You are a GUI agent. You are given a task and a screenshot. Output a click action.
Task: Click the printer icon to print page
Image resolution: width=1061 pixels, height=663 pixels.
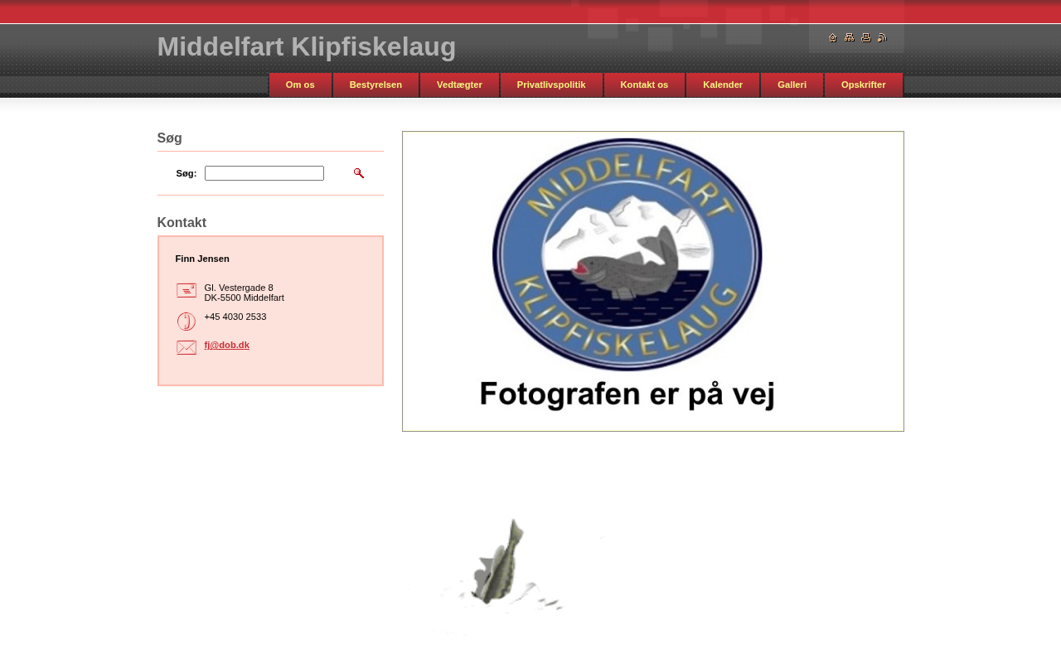pos(866,37)
